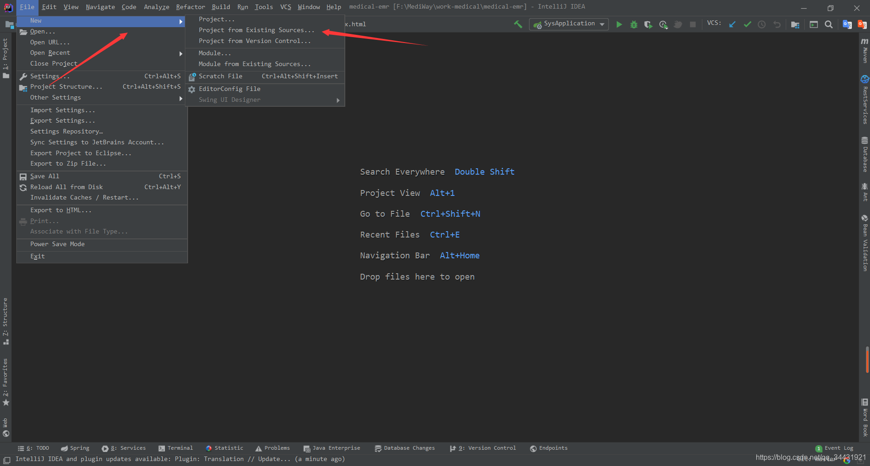
Task: Choose Project from Existing Sources...
Action: (265, 30)
